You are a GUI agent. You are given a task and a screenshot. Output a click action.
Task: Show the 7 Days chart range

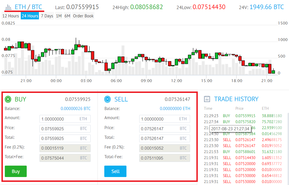coord(47,16)
